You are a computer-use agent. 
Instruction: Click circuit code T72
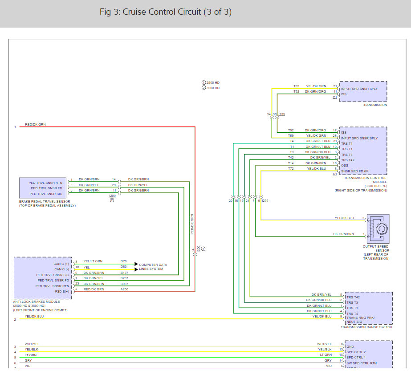291,169
